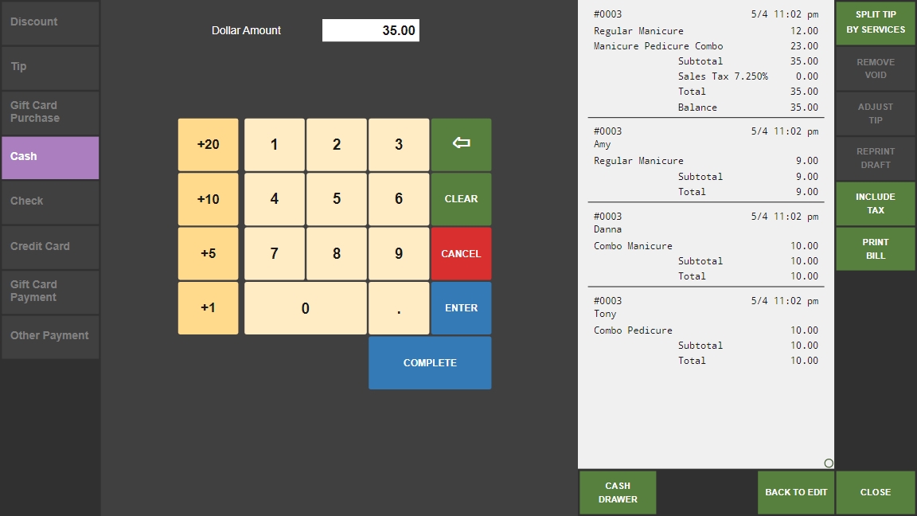Viewport: 917px width, 516px height.
Task: Click the small circle indicator on receipt
Action: (x=829, y=463)
